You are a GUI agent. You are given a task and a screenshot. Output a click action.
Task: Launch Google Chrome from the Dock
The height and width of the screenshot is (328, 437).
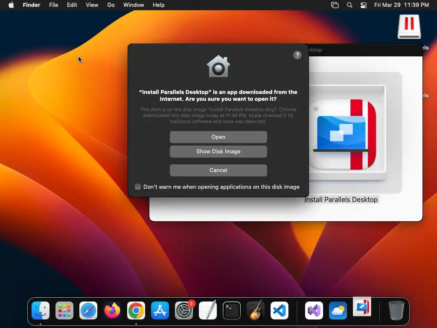[x=136, y=310]
